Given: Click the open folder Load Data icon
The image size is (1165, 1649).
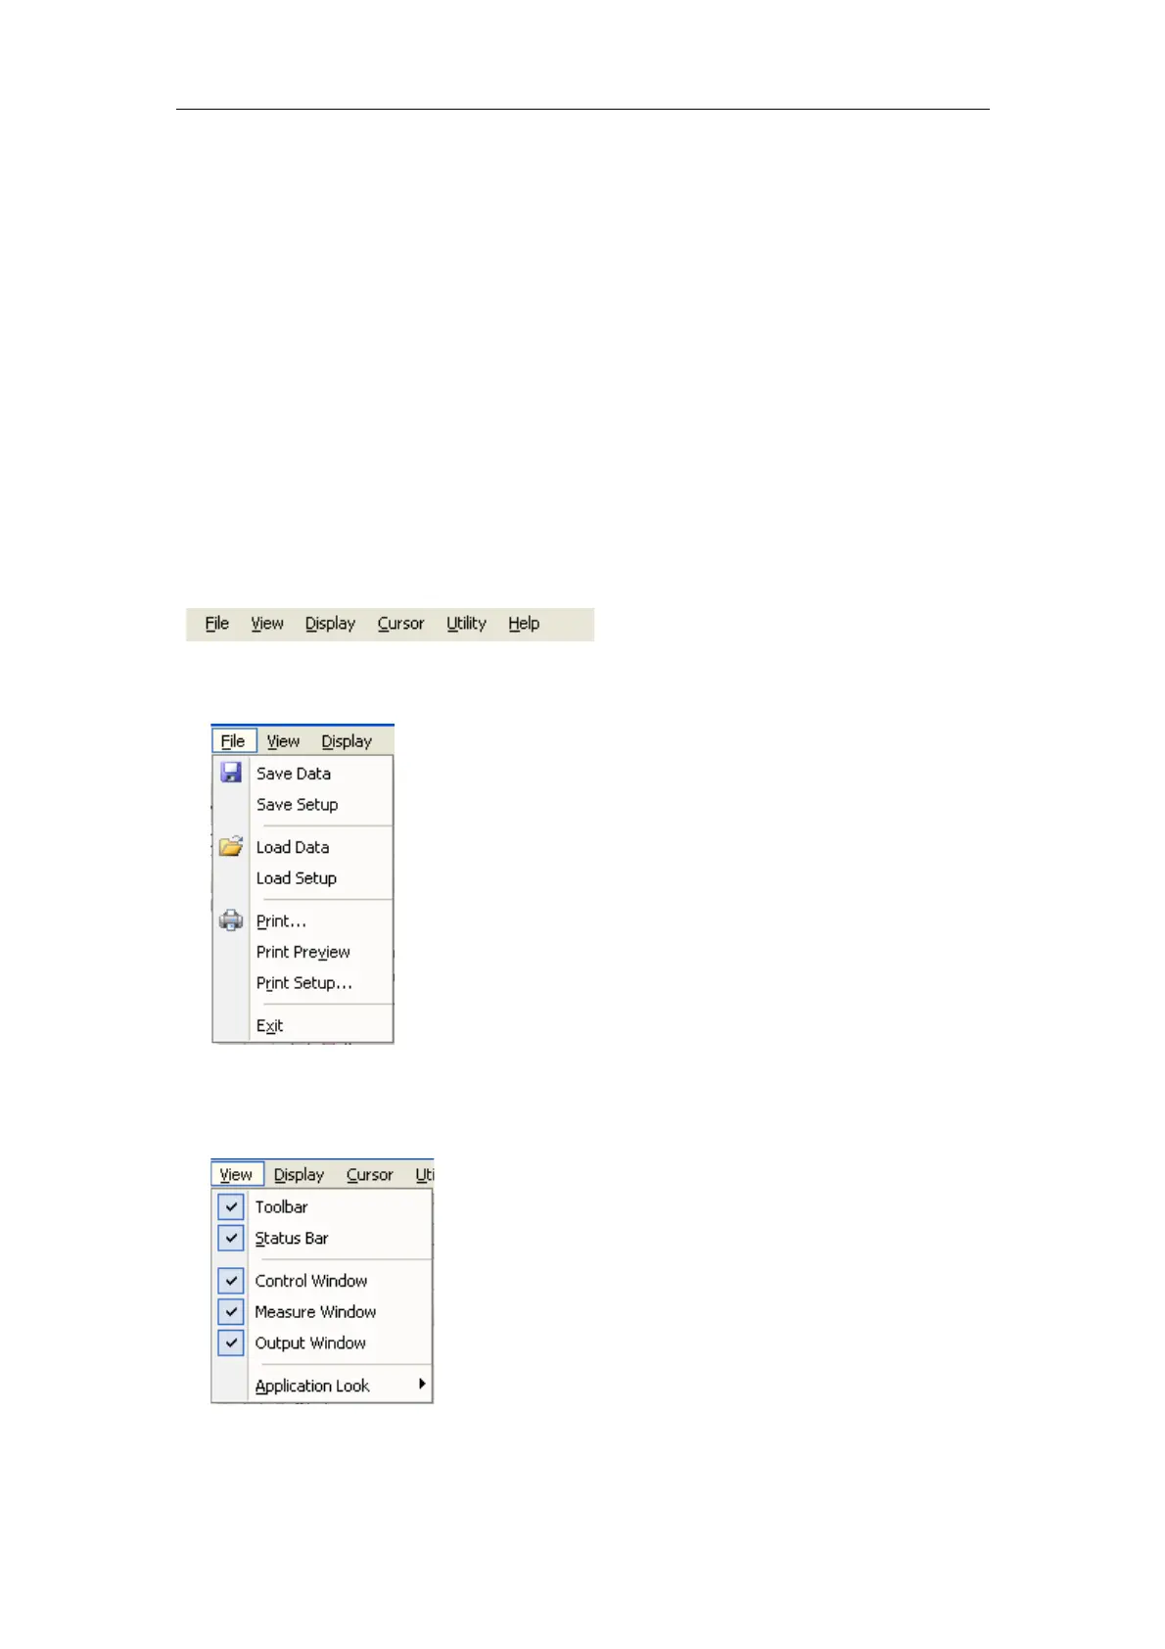Looking at the screenshot, I should (x=231, y=846).
